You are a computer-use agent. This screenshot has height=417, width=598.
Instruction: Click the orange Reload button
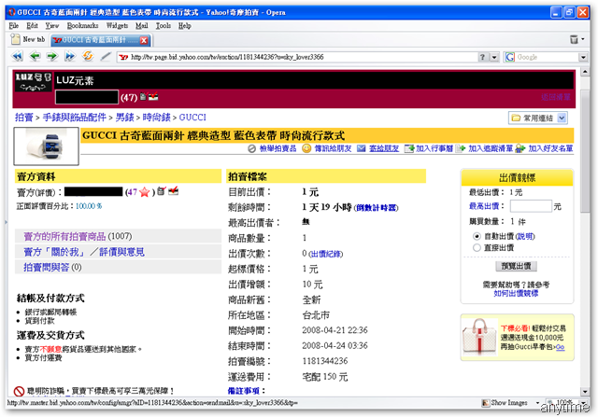tap(88, 56)
